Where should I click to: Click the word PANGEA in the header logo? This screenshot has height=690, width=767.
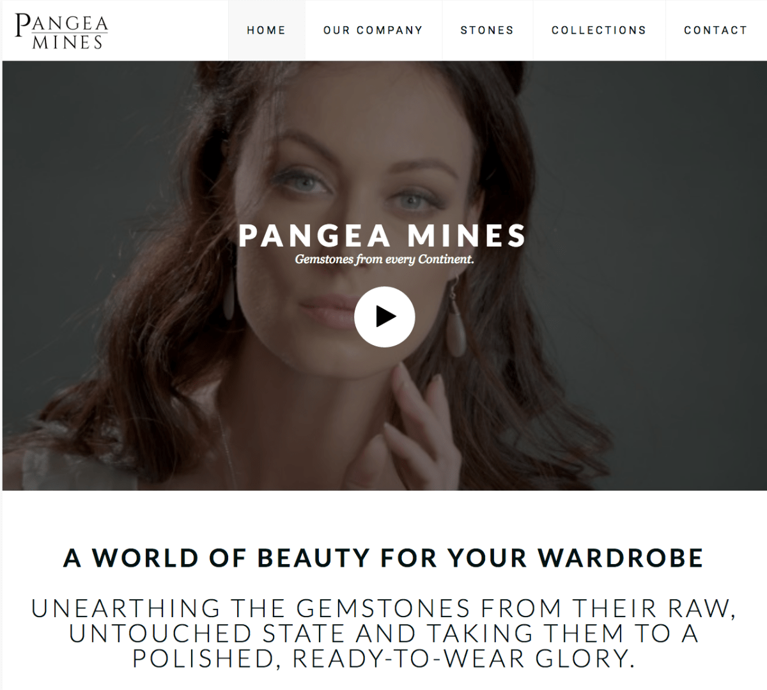coord(62,24)
